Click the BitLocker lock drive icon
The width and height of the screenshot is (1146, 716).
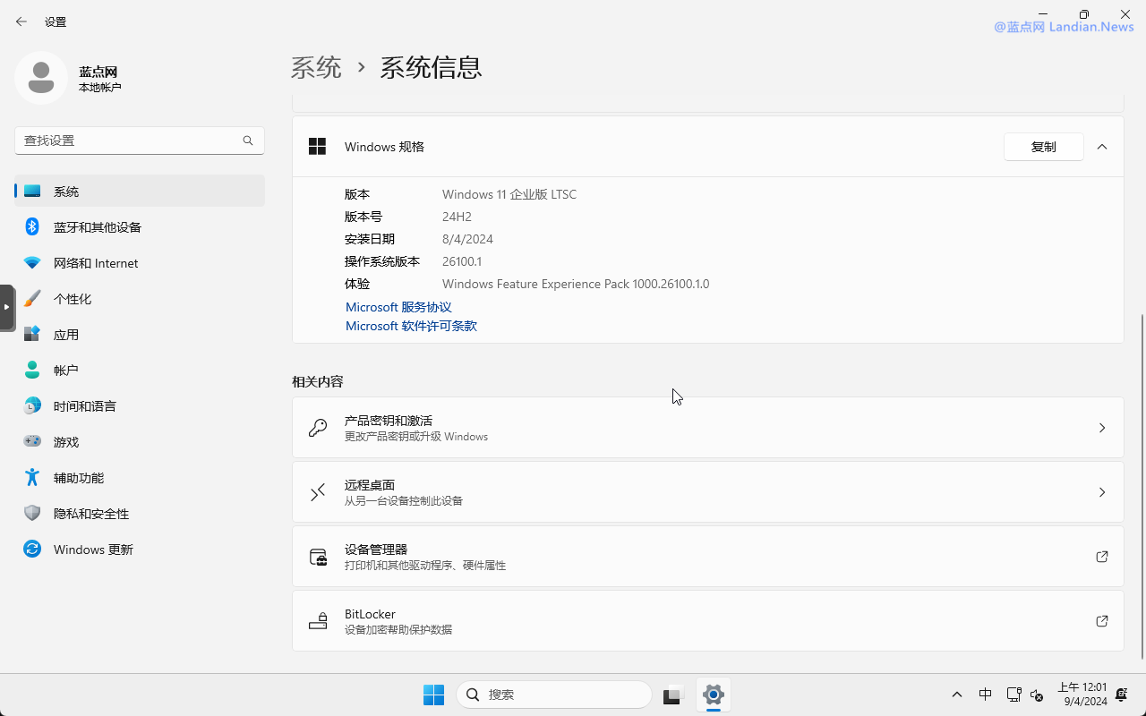[318, 621]
